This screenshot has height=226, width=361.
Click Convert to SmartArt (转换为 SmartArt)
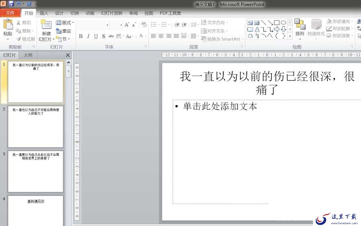point(222,39)
